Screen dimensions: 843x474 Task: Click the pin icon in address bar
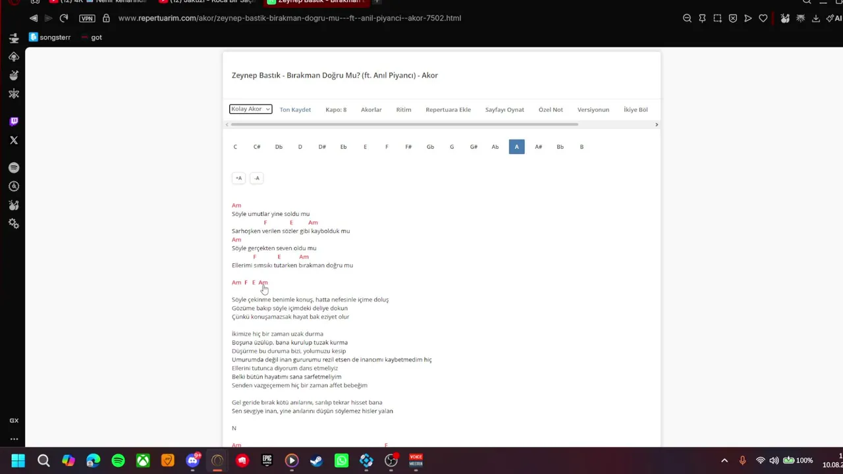pyautogui.click(x=702, y=18)
